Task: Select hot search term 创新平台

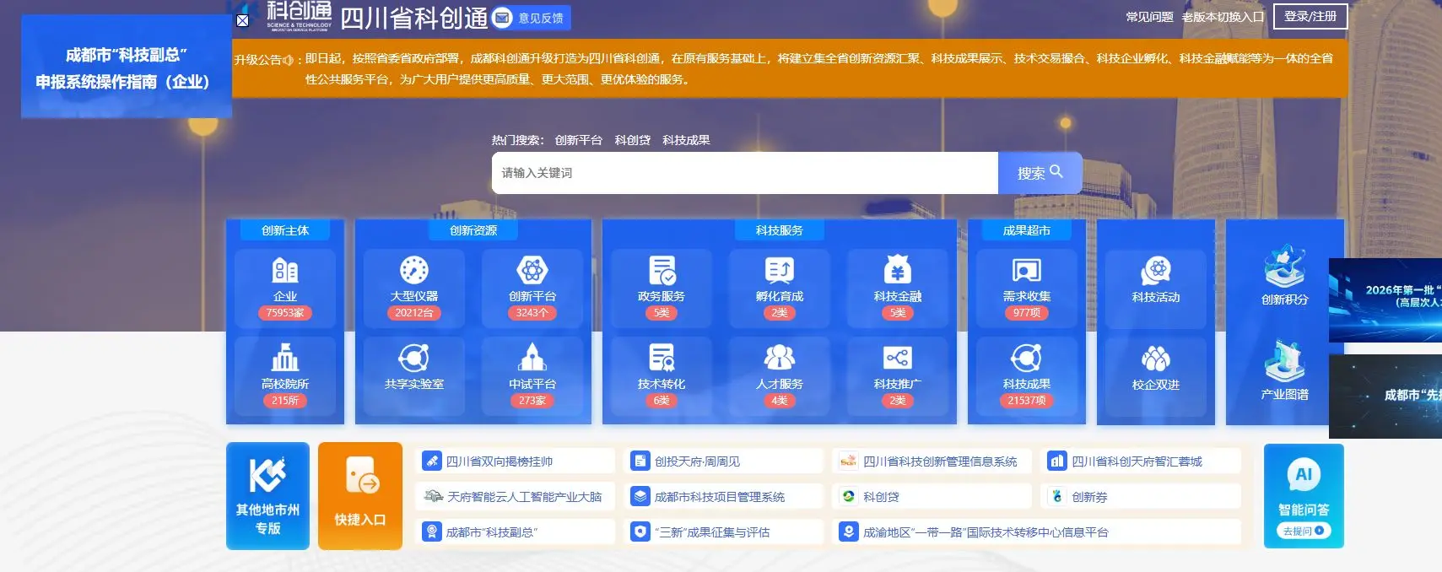Action: point(579,140)
